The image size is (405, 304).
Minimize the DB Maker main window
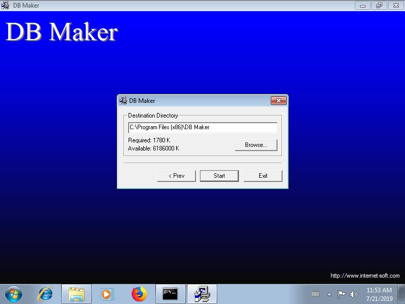(362, 5)
